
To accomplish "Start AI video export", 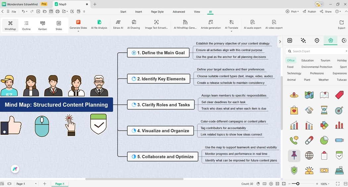I will coord(274,25).
